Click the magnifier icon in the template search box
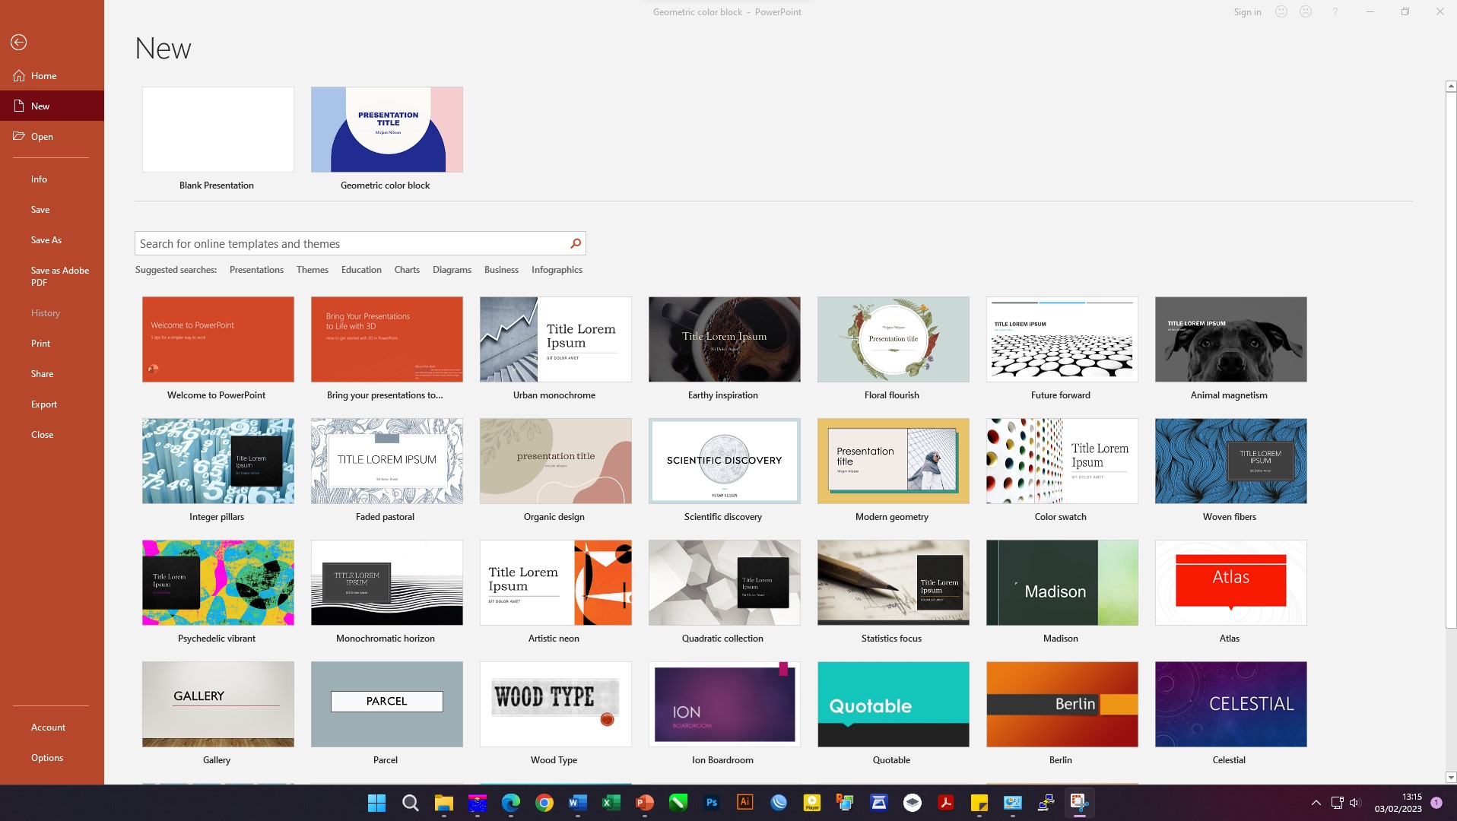1457x821 pixels. coord(576,243)
